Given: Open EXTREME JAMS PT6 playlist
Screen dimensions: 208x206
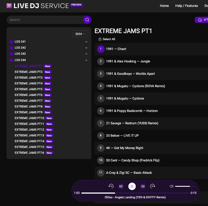Looking at the screenshot, I should (29, 95).
